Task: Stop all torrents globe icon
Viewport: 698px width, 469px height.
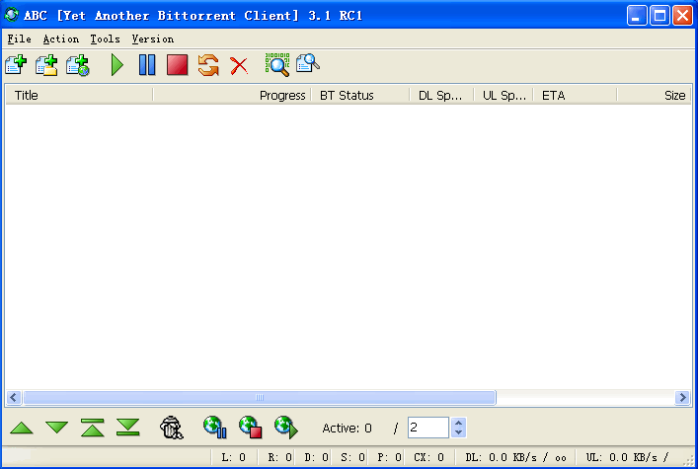Action: 250,428
